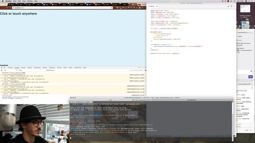Click the '0 particles' counter text
The height and width of the screenshot is (143, 255).
(x=4, y=65)
